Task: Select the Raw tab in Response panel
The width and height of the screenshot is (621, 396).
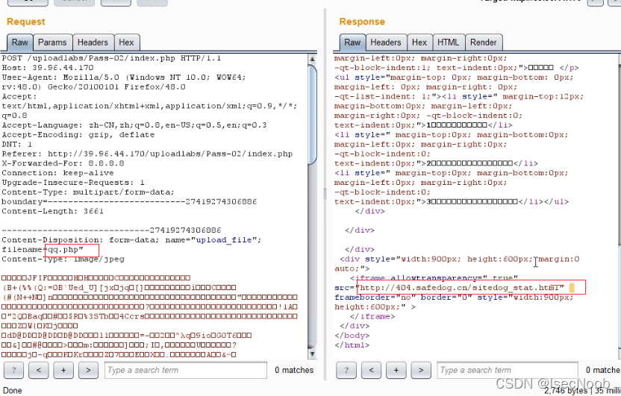Action: point(352,43)
